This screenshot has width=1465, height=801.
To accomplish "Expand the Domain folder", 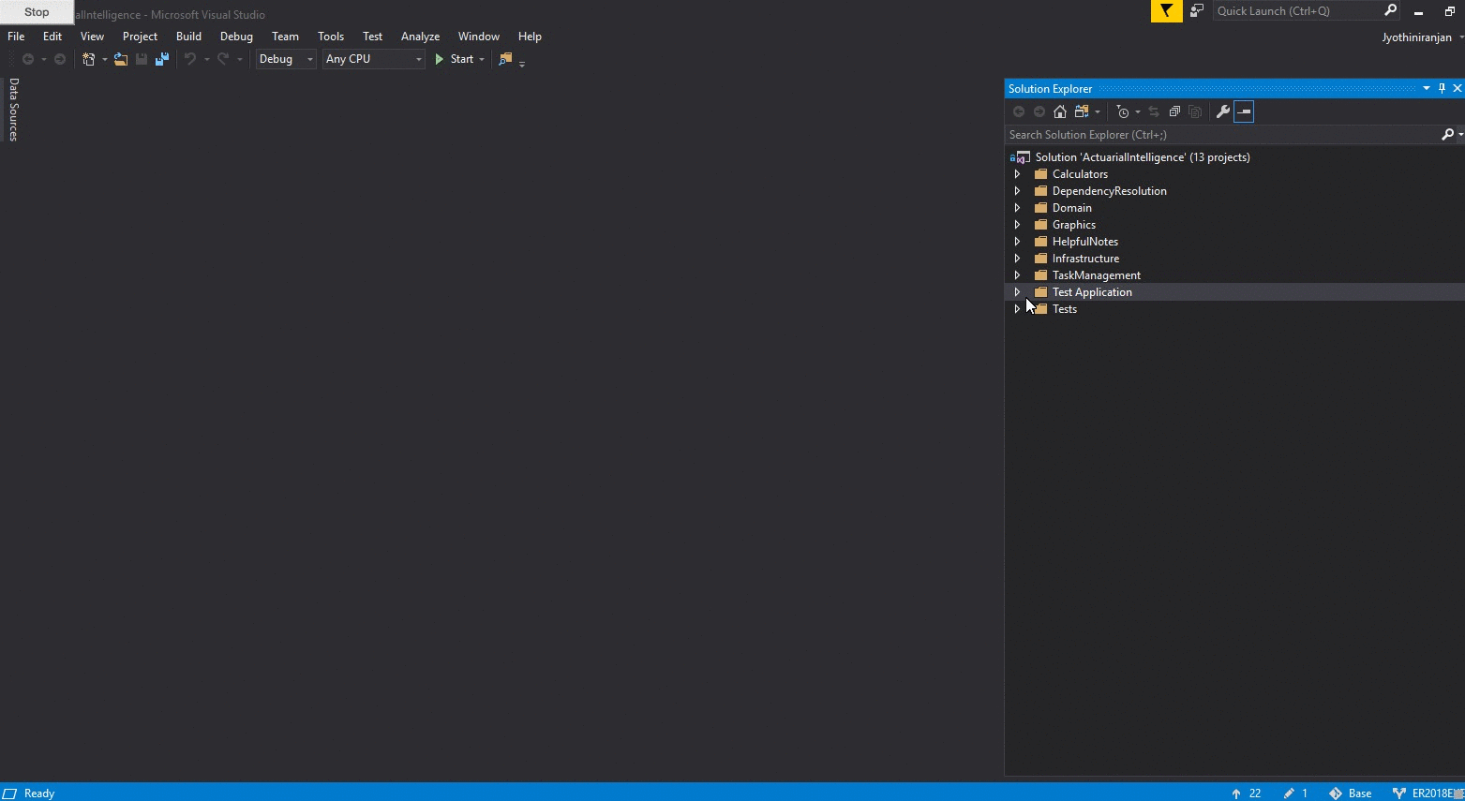I will pyautogui.click(x=1017, y=208).
